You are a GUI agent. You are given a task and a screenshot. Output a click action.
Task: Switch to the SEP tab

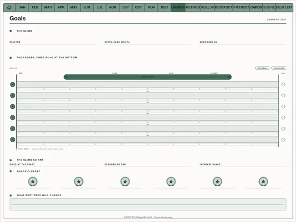tap(126, 7)
